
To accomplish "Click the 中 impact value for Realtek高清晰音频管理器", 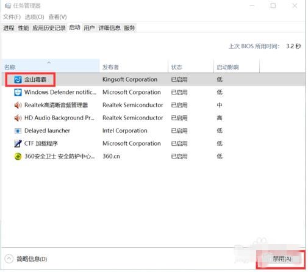I will click(x=220, y=105).
